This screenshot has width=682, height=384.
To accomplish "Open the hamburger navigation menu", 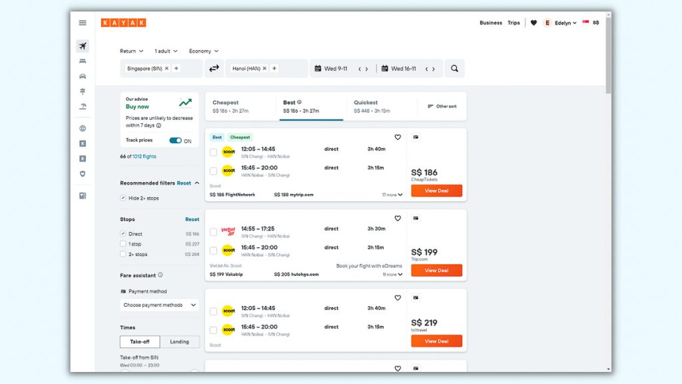I will click(x=83, y=23).
